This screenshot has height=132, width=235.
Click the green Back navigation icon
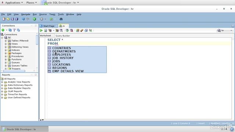[35, 19]
